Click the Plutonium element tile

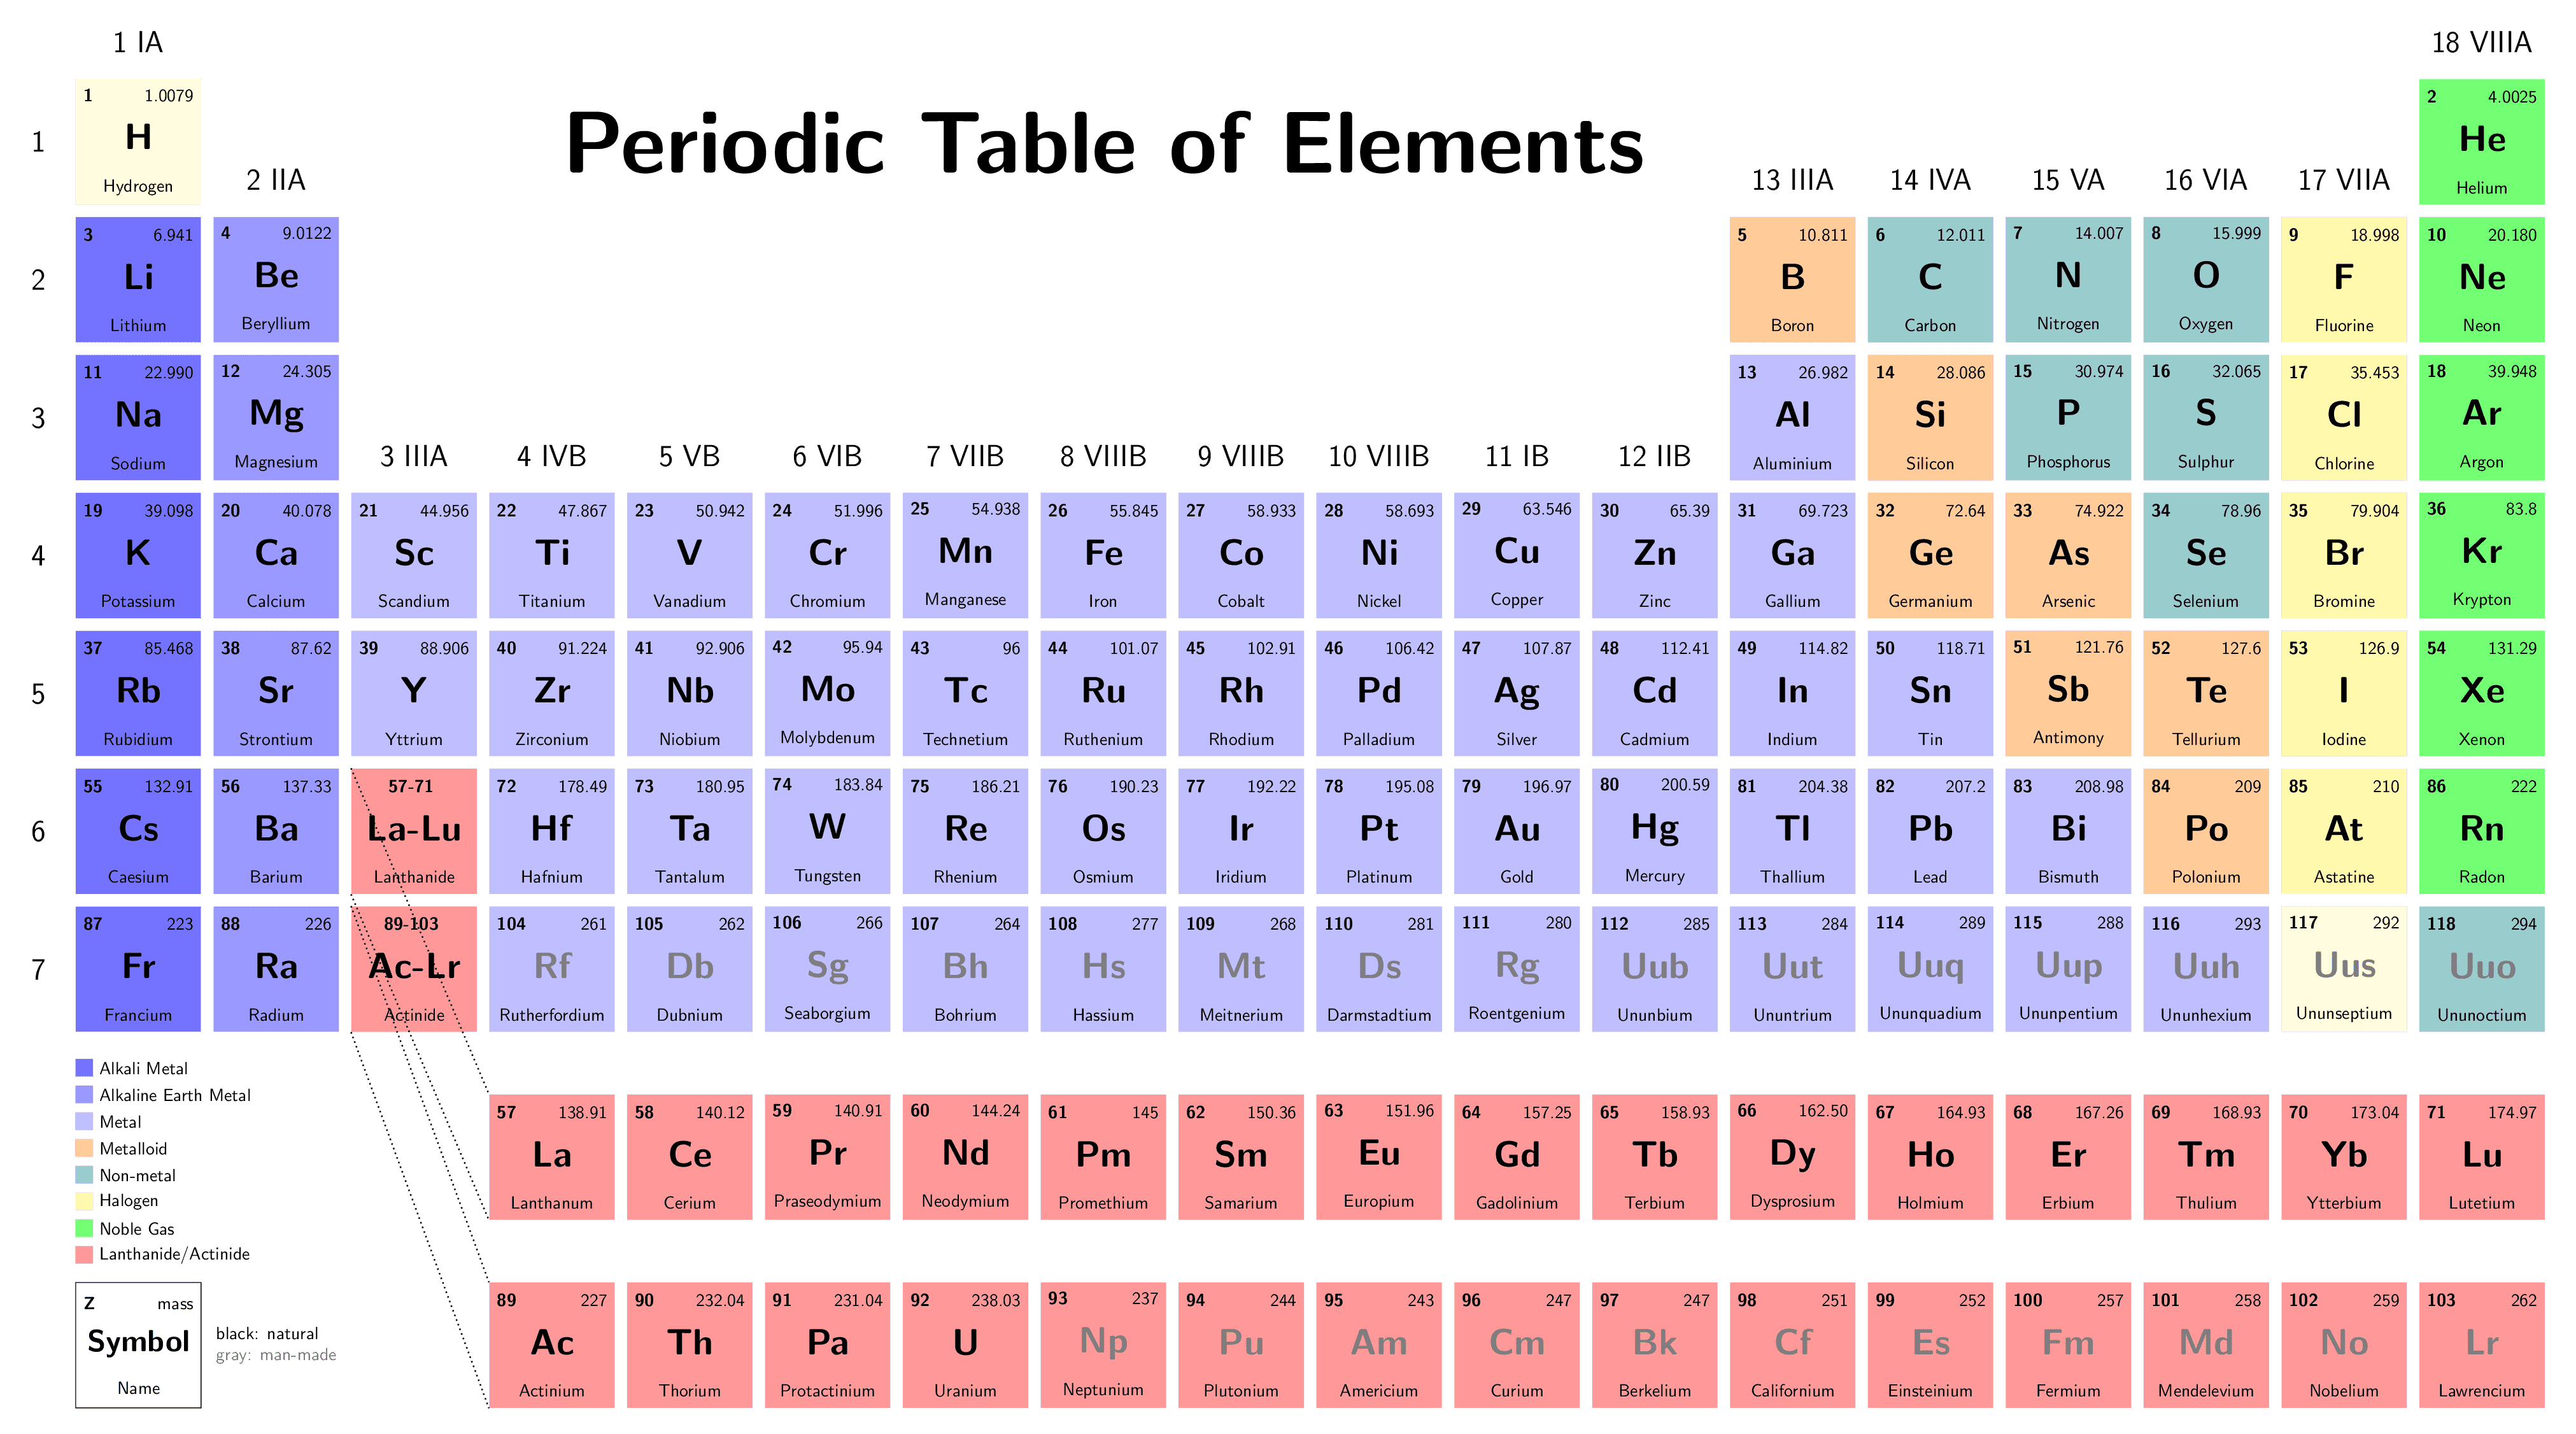pos(1241,1345)
